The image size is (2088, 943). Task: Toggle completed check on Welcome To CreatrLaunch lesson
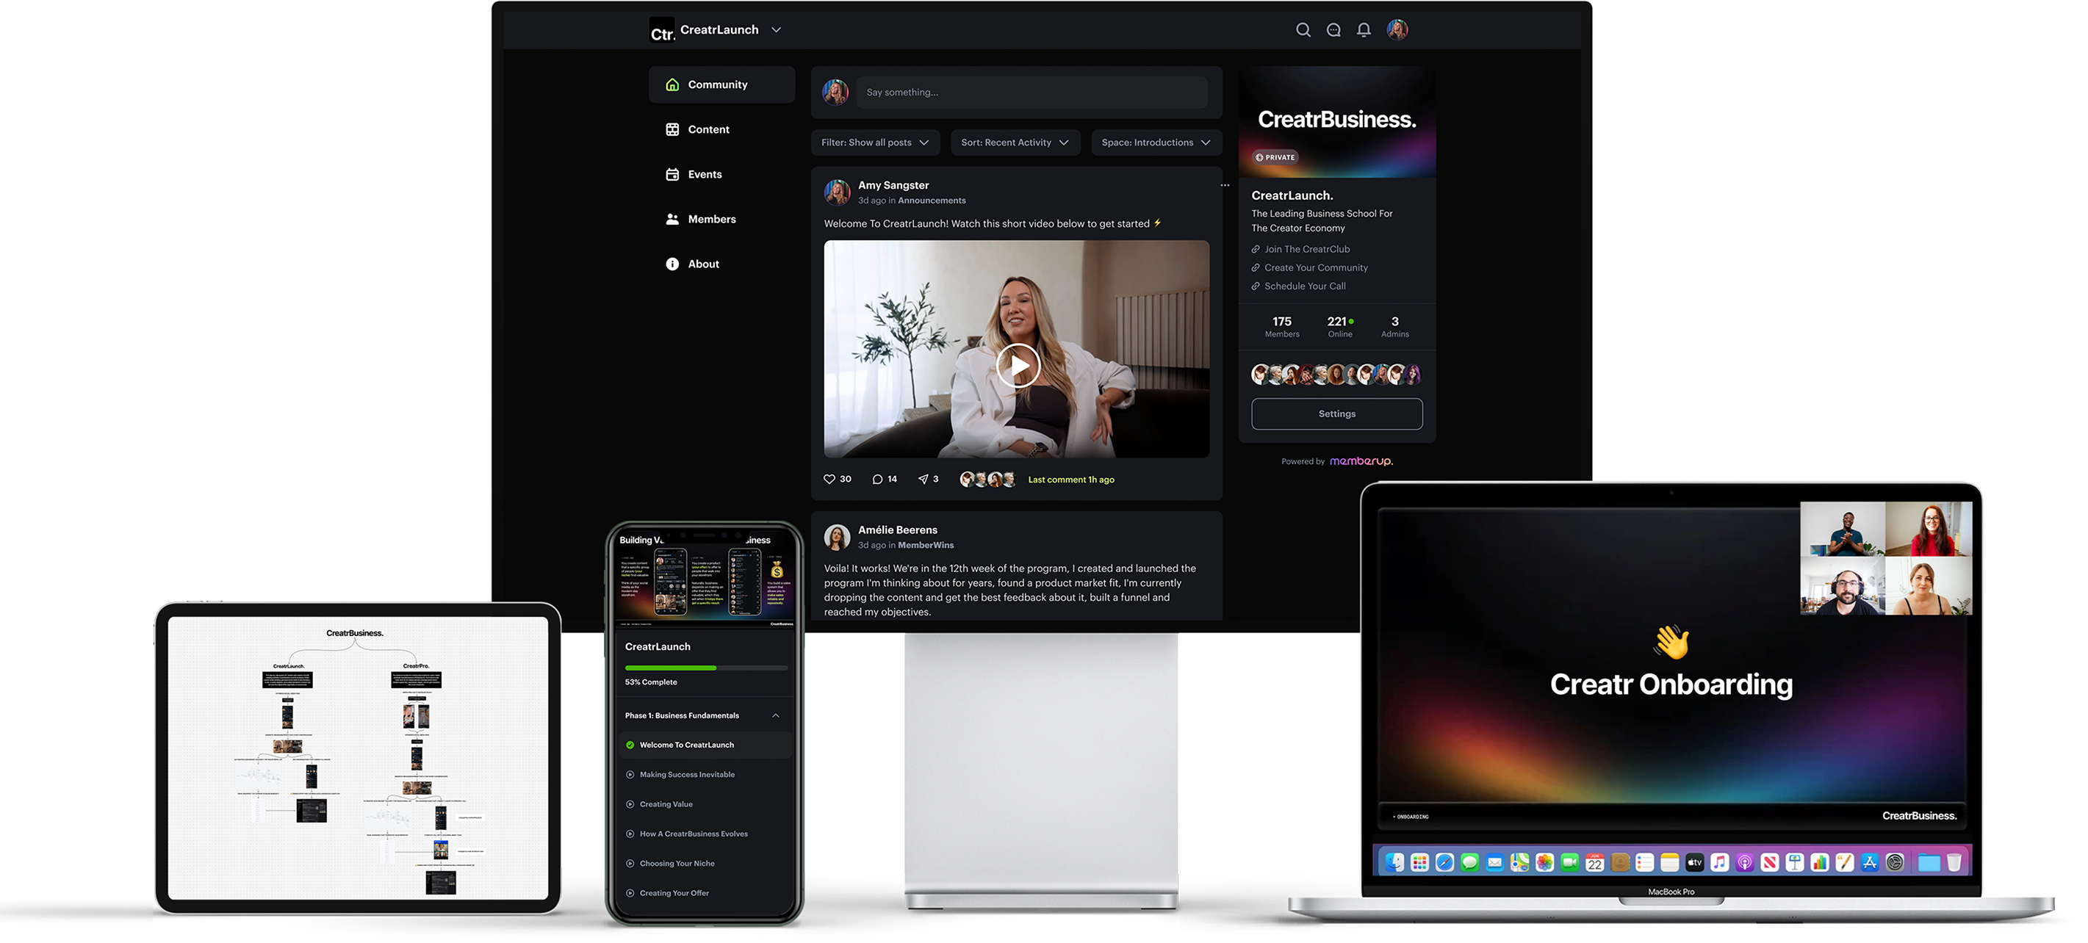pyautogui.click(x=630, y=745)
